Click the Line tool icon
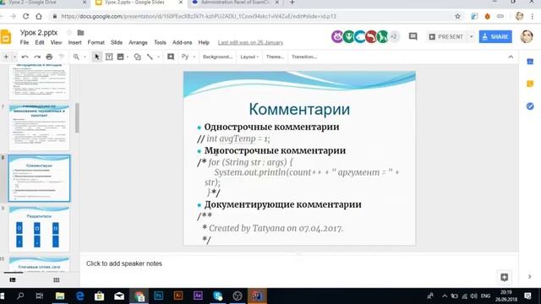This screenshot has width=541, height=304. coord(150,57)
